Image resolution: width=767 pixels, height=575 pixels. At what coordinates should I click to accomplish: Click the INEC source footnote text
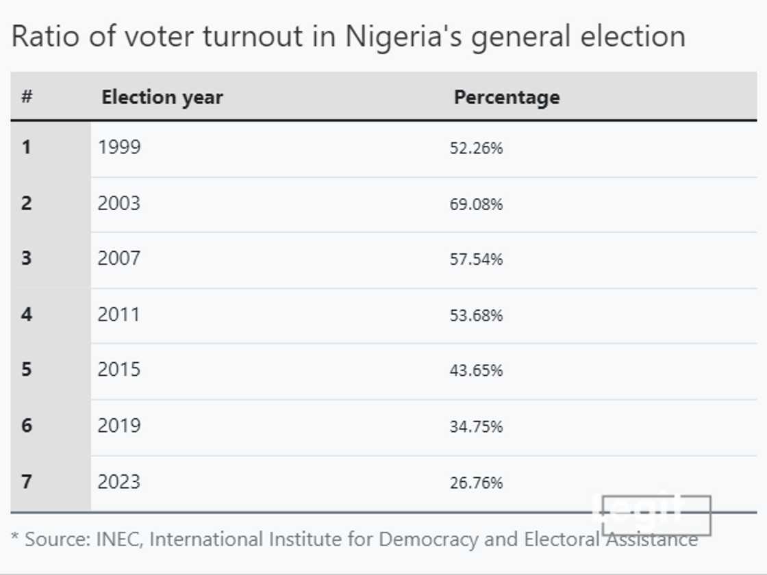point(354,539)
